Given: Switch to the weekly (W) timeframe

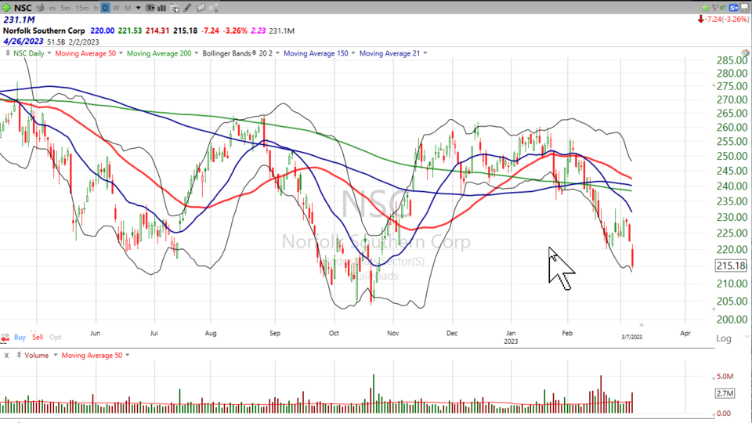Looking at the screenshot, I should (x=116, y=8).
